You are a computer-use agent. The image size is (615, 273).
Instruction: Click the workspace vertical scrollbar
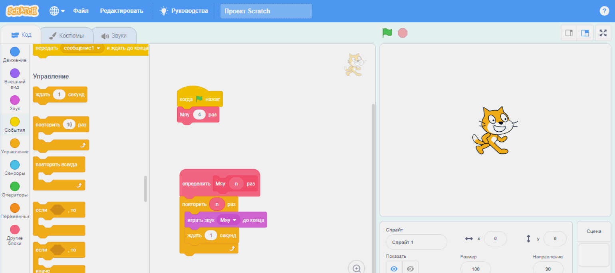[373, 188]
